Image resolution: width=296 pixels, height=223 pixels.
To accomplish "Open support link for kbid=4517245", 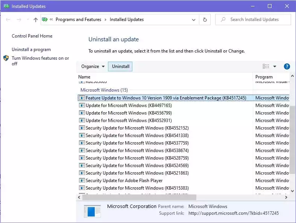I will [x=234, y=213].
